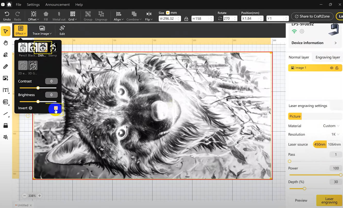Select the hand pan tool

pyautogui.click(x=5, y=43)
